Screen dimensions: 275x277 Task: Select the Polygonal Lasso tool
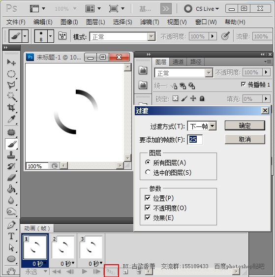[x=11, y=85]
